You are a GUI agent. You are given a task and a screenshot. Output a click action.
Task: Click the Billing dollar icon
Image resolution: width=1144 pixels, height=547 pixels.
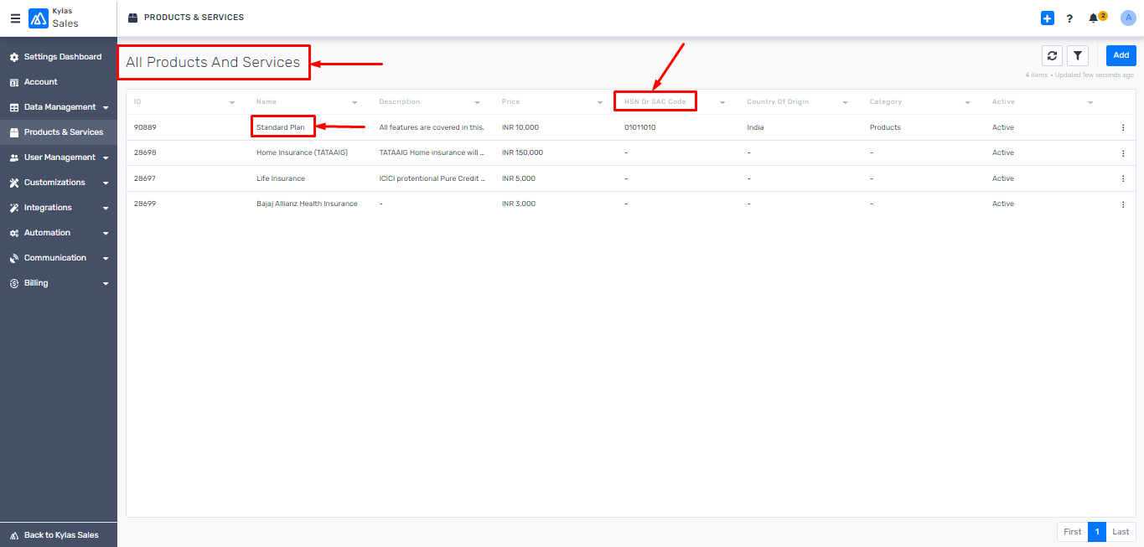14,283
